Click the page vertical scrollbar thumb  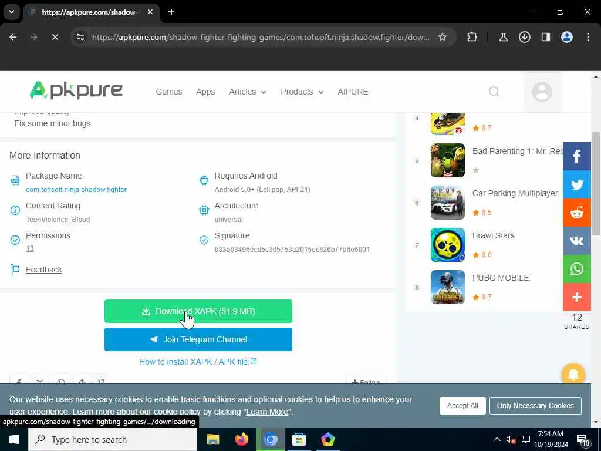596,183
